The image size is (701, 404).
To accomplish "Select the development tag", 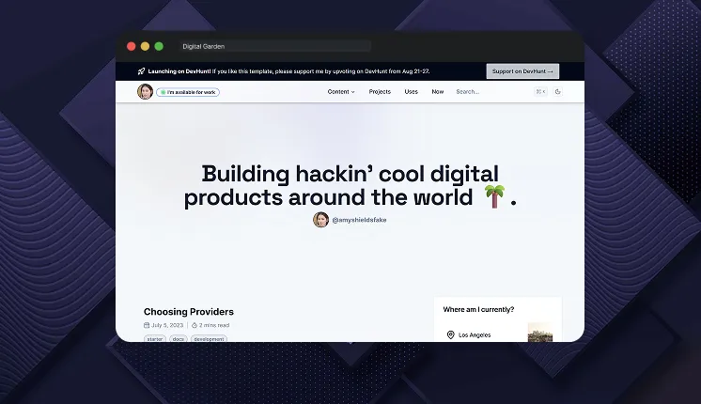I will [209, 339].
